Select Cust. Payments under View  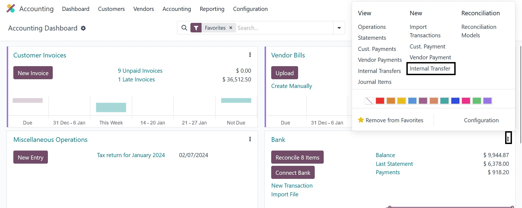point(377,49)
